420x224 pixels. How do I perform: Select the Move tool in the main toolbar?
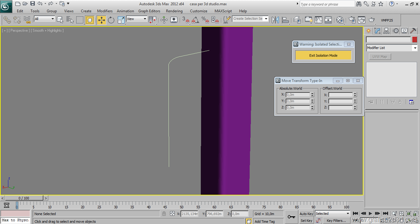[101, 19]
